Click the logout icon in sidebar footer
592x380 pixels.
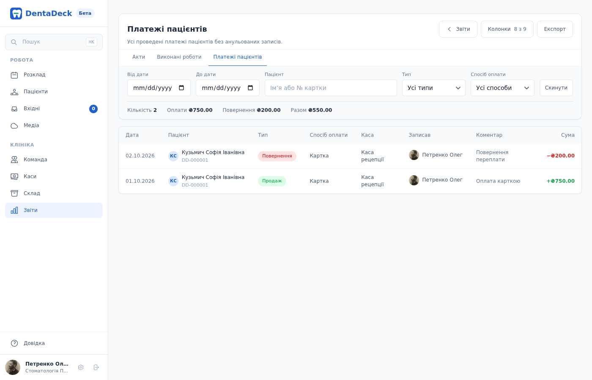pos(96,367)
